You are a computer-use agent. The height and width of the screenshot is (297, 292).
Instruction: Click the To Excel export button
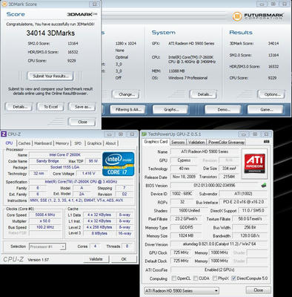50,107
